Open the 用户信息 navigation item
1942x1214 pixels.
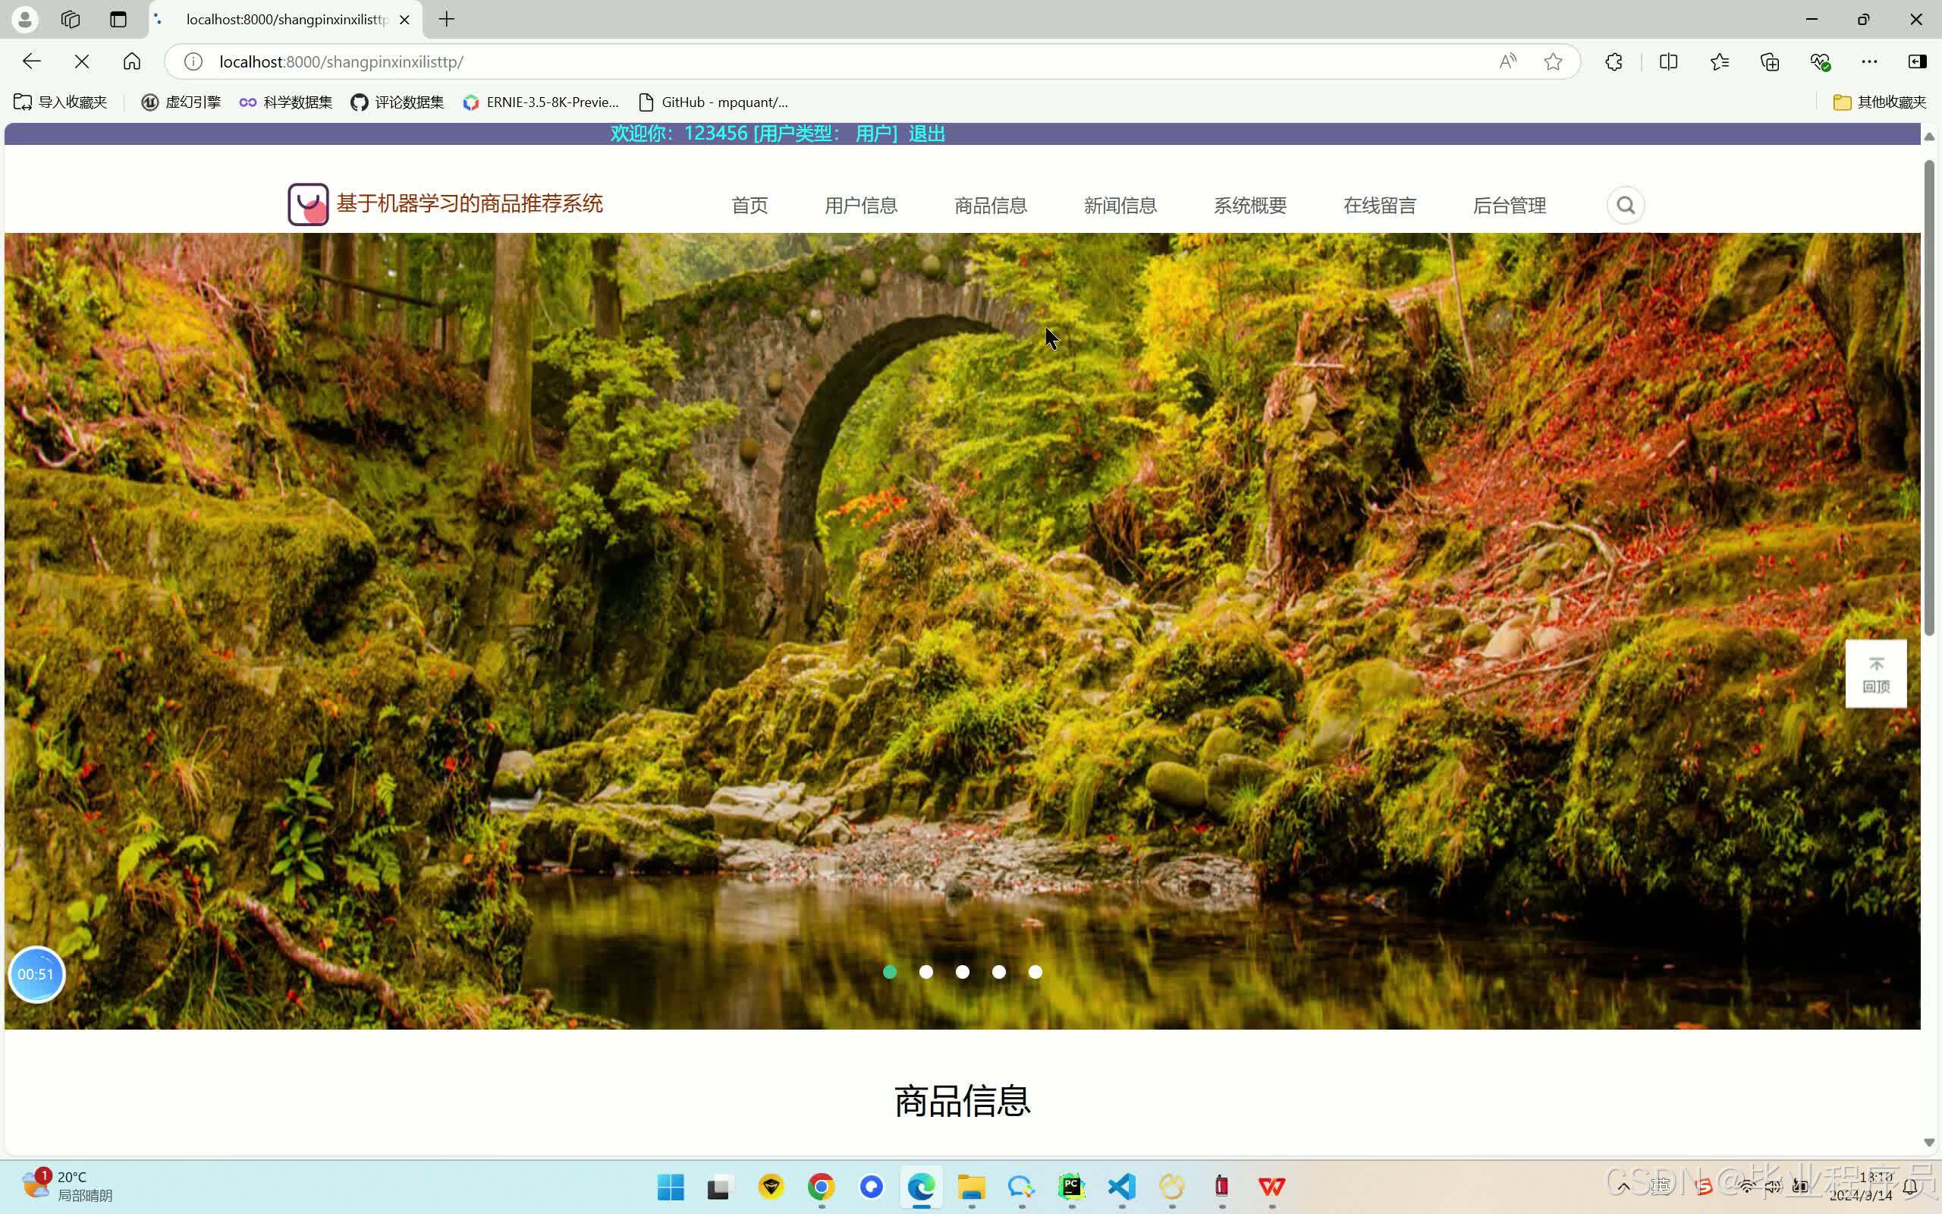[x=861, y=206]
